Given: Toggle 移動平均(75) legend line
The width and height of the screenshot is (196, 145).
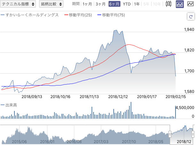Looking at the screenshot, I should pyautogui.click(x=111, y=15).
